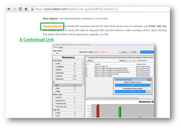Viewport: 181px width, 129px height.
Task: Select the Sitemap tab
Action: pos(145,57)
